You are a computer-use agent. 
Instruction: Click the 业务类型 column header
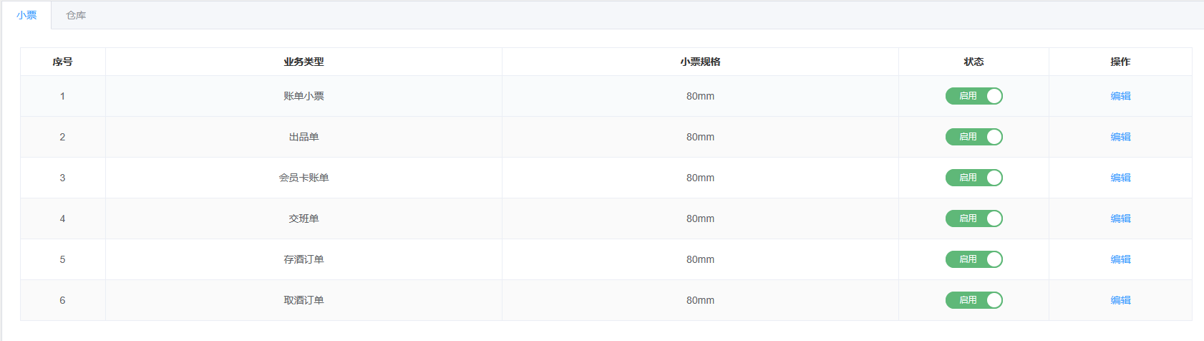point(304,62)
